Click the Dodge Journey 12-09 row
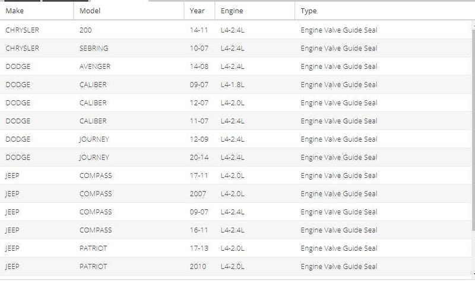The image size is (475, 281). (x=236, y=139)
